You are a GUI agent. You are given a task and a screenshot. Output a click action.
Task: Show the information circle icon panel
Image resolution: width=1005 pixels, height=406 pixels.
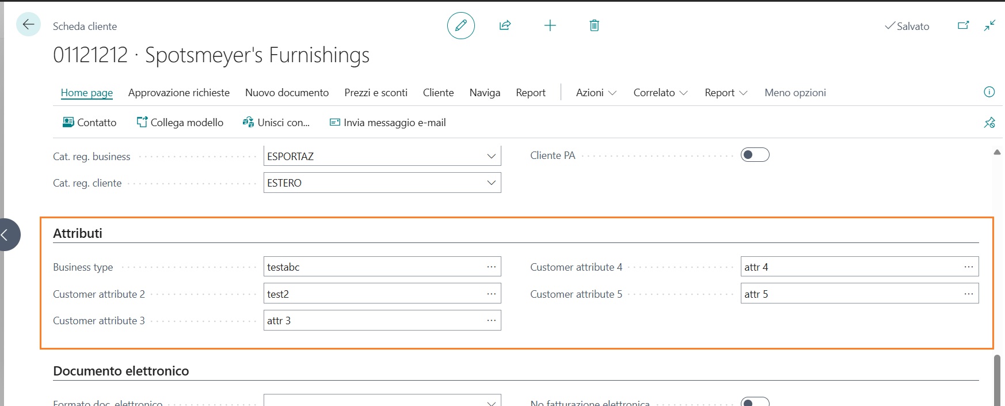(x=989, y=92)
